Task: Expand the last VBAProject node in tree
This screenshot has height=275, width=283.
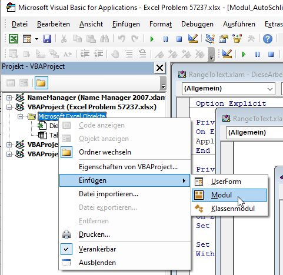Action: click(x=9, y=154)
